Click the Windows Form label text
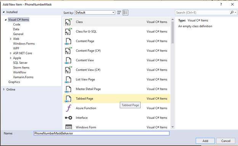 click(x=86, y=127)
